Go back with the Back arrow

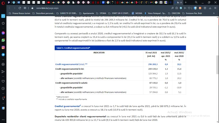click(9, 8)
